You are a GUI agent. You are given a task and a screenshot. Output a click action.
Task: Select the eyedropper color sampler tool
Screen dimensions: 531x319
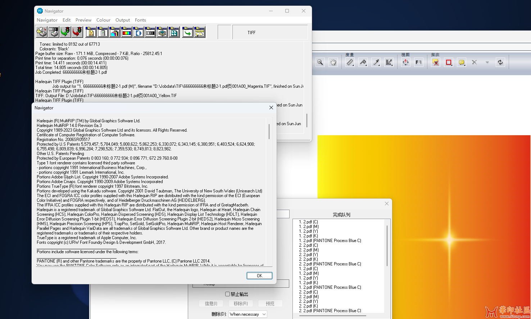tap(376, 62)
